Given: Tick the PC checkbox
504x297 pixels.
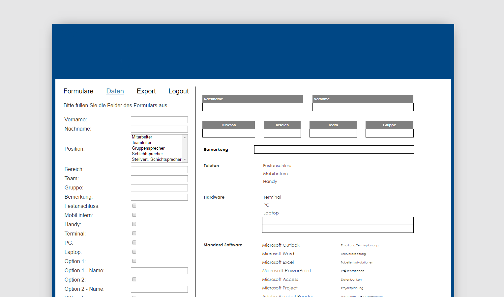Looking at the screenshot, I should (x=134, y=242).
